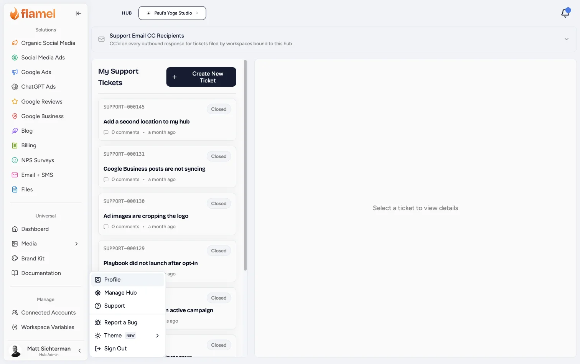The height and width of the screenshot is (364, 580).
Task: Select Manage Hub menu entry
Action: (128, 293)
